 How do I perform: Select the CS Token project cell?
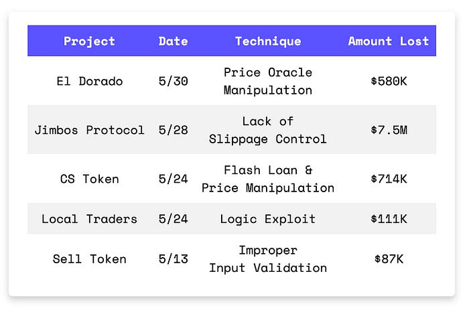pyautogui.click(x=89, y=179)
